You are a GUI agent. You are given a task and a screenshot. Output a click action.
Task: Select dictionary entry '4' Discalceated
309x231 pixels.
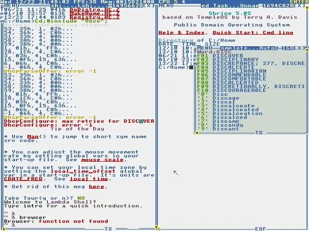(x=228, y=110)
